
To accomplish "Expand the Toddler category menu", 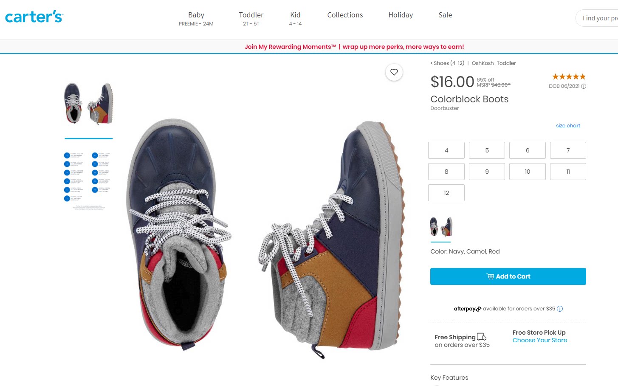I will [x=251, y=18].
